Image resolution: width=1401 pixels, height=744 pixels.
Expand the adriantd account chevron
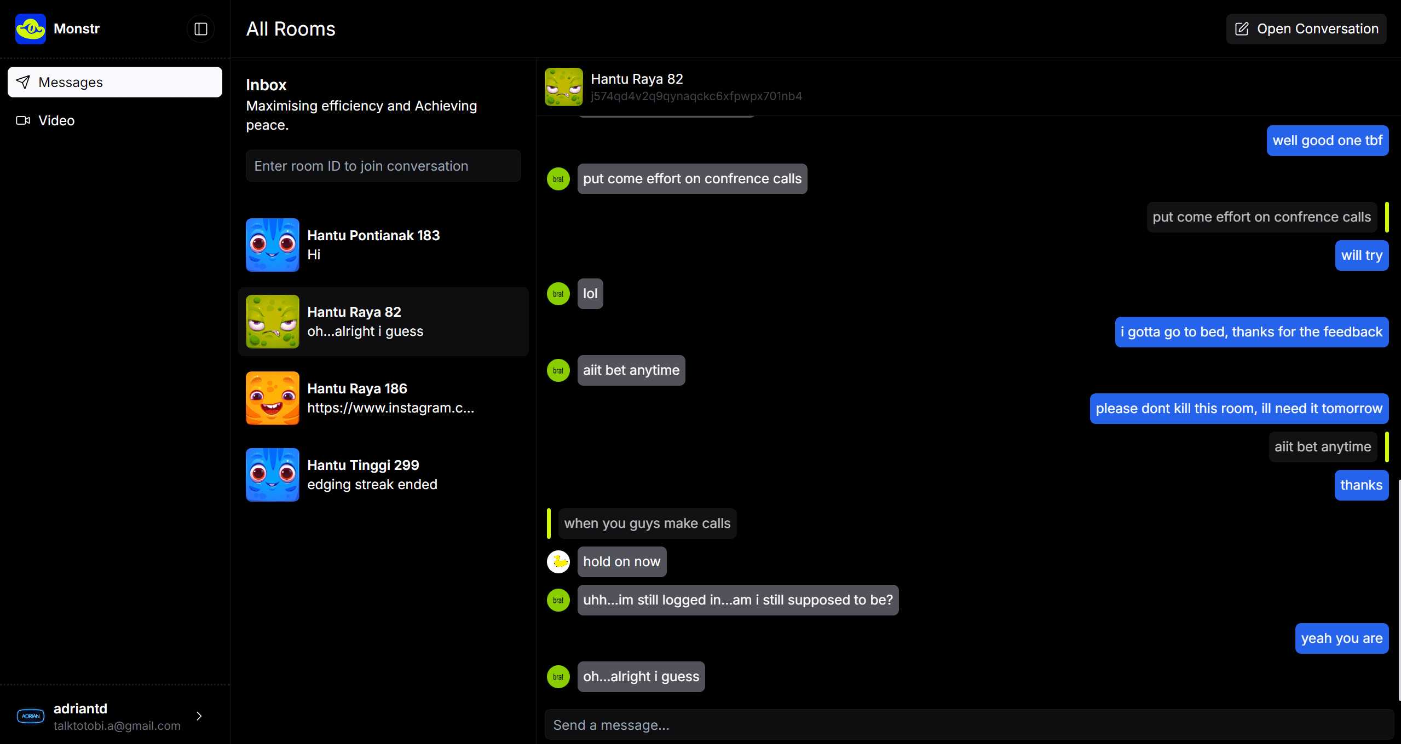coord(199,716)
